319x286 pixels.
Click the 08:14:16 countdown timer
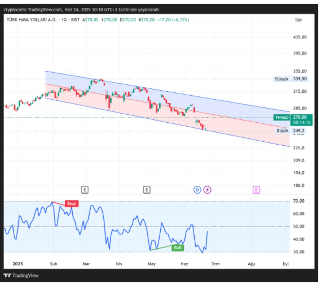302,122
